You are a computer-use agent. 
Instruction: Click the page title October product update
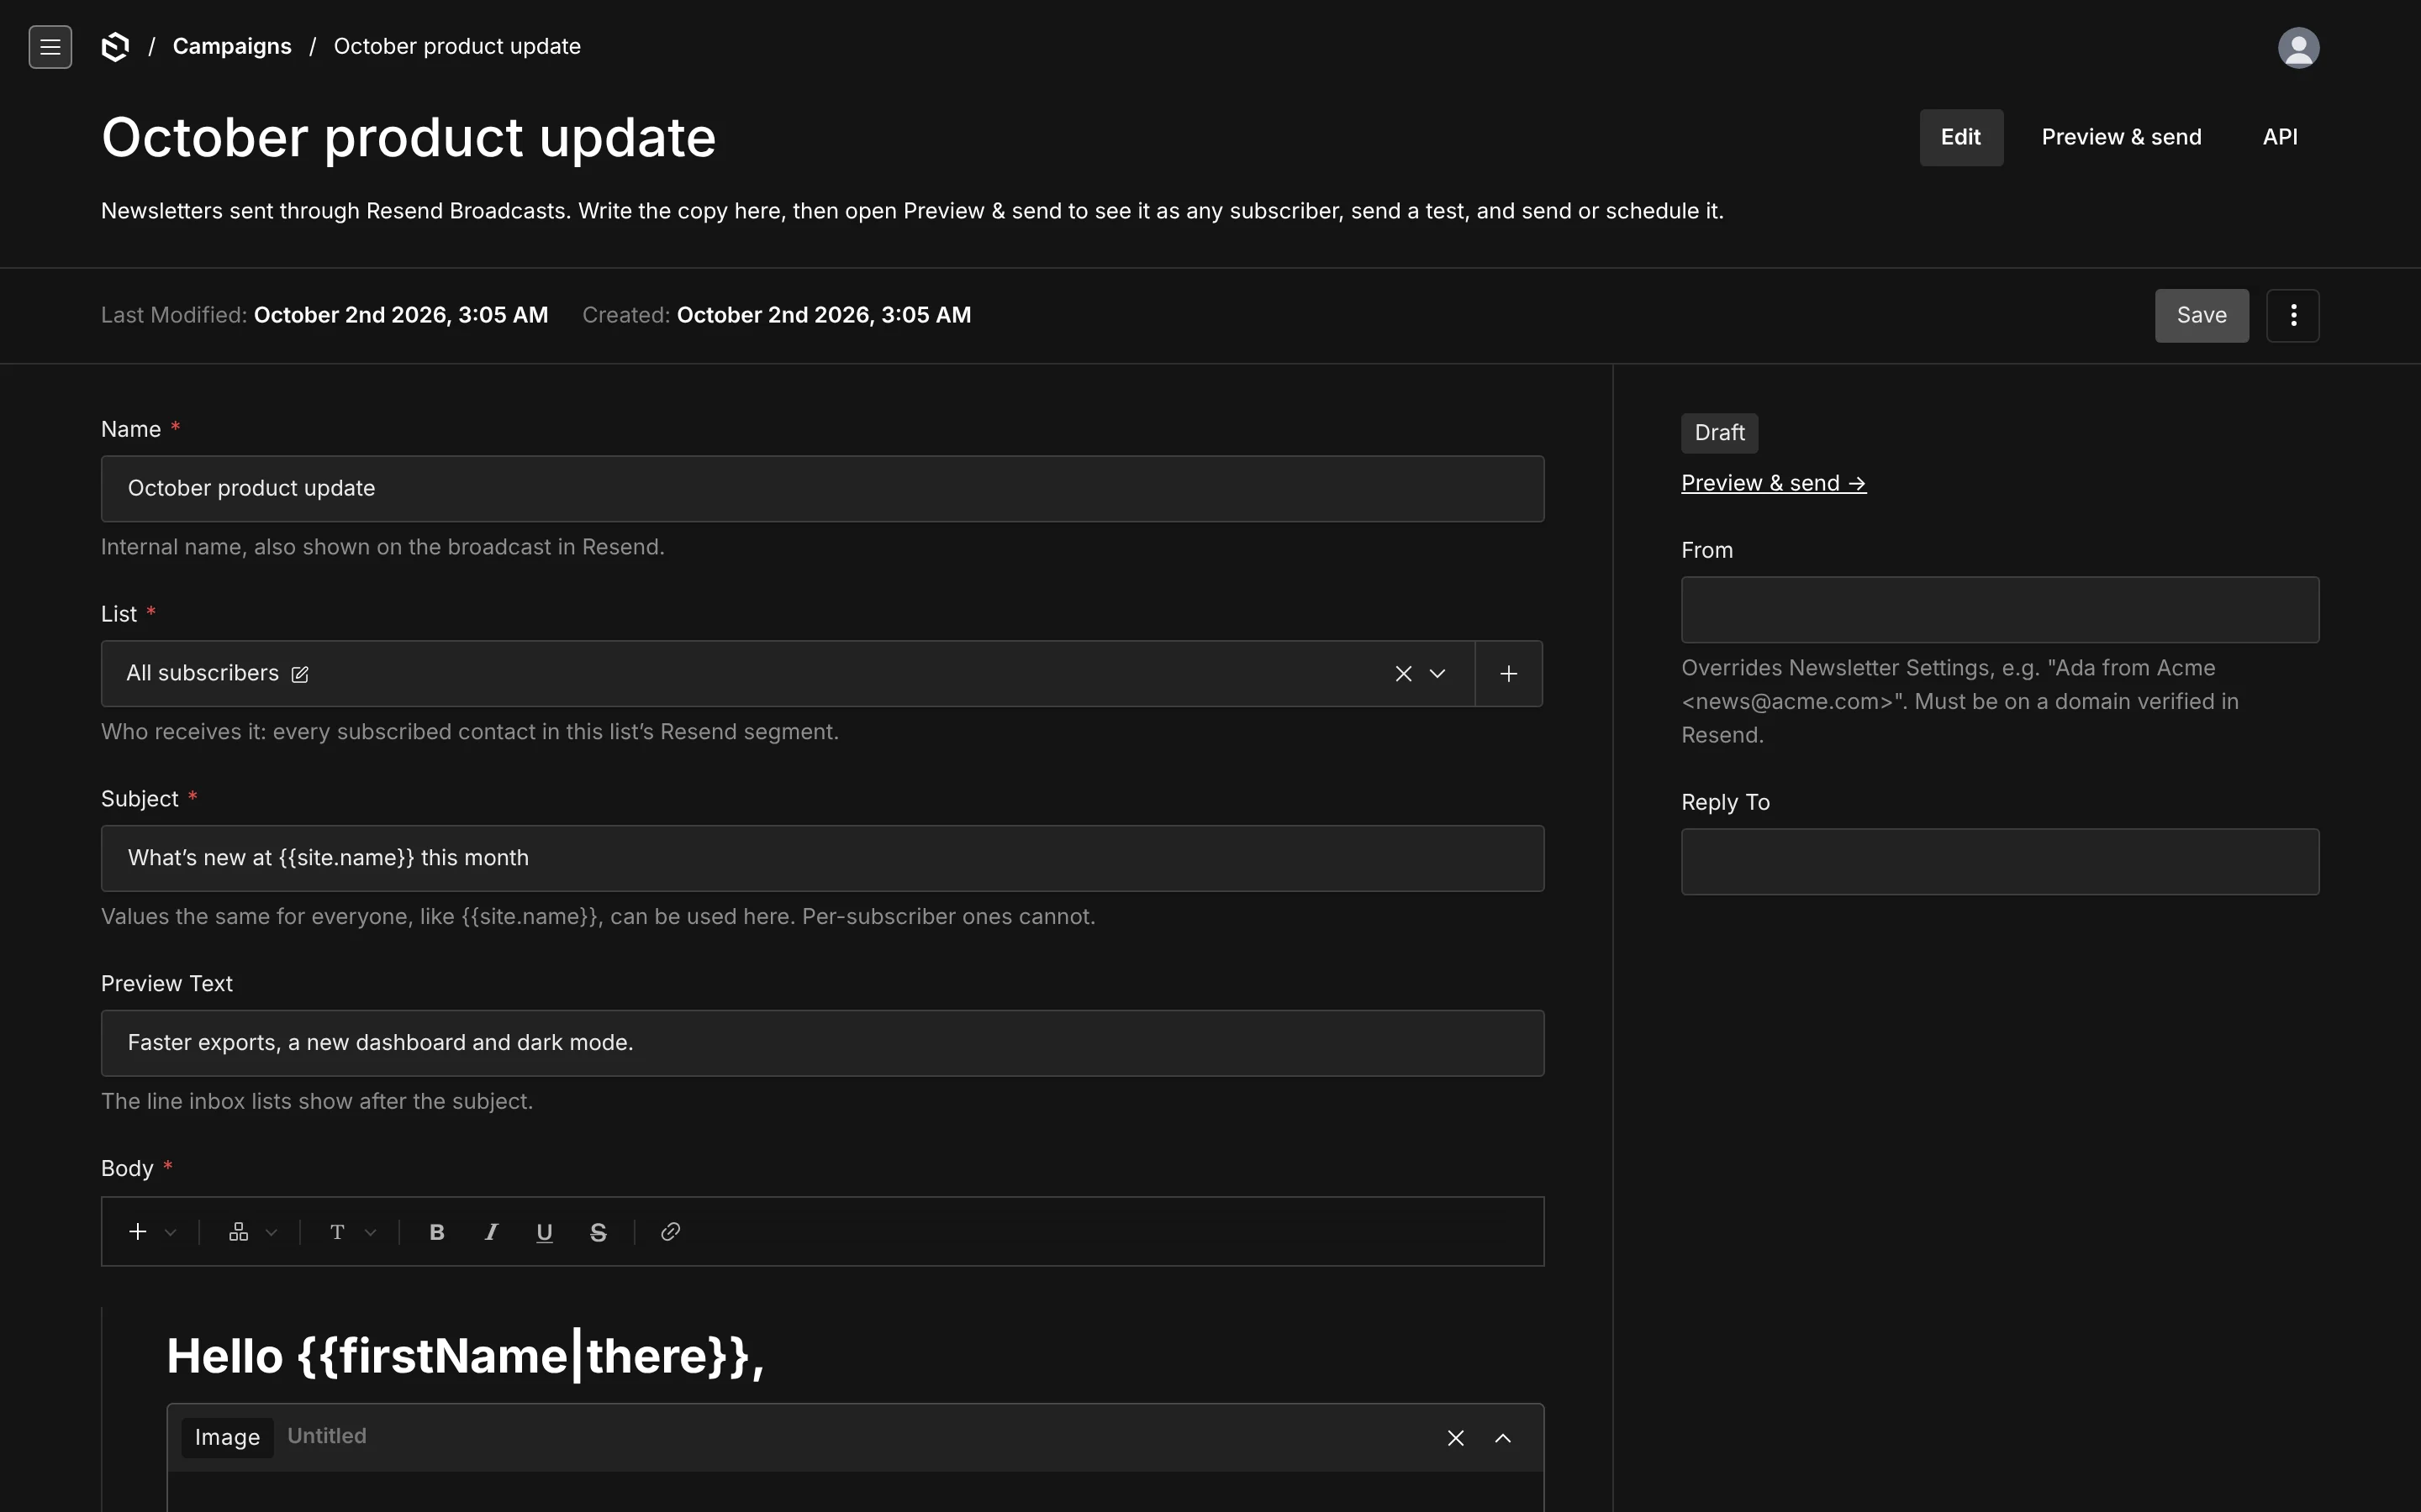pos(409,138)
